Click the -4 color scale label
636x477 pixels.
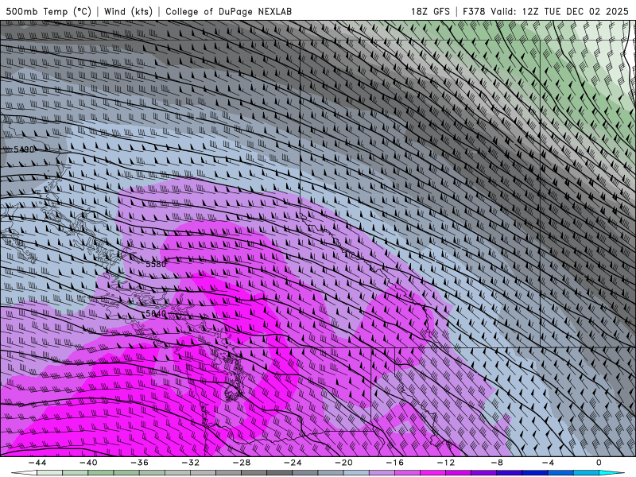[549, 463]
